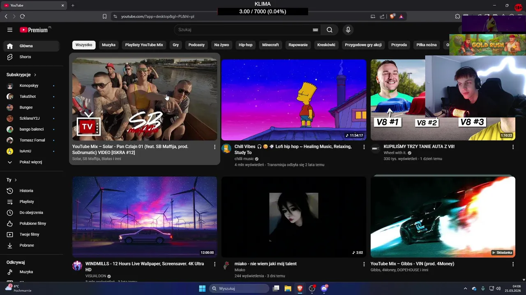Open Bungee subscription channel
The height and width of the screenshot is (295, 526).
pos(31,107)
